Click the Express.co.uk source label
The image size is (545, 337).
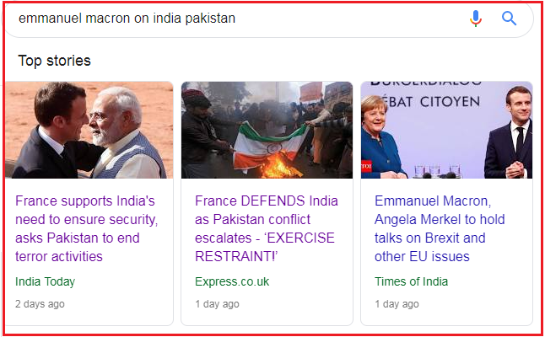232,281
